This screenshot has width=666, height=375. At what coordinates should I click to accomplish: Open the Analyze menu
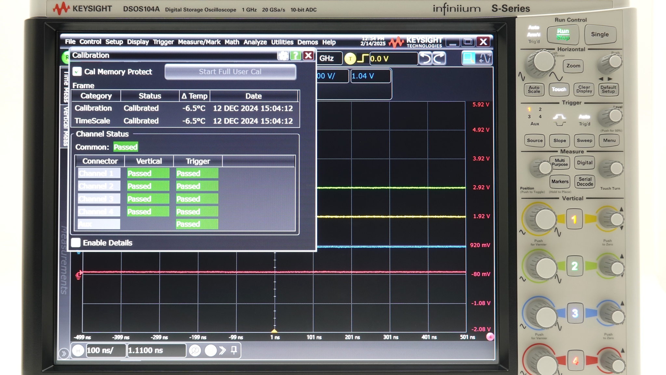(x=255, y=42)
